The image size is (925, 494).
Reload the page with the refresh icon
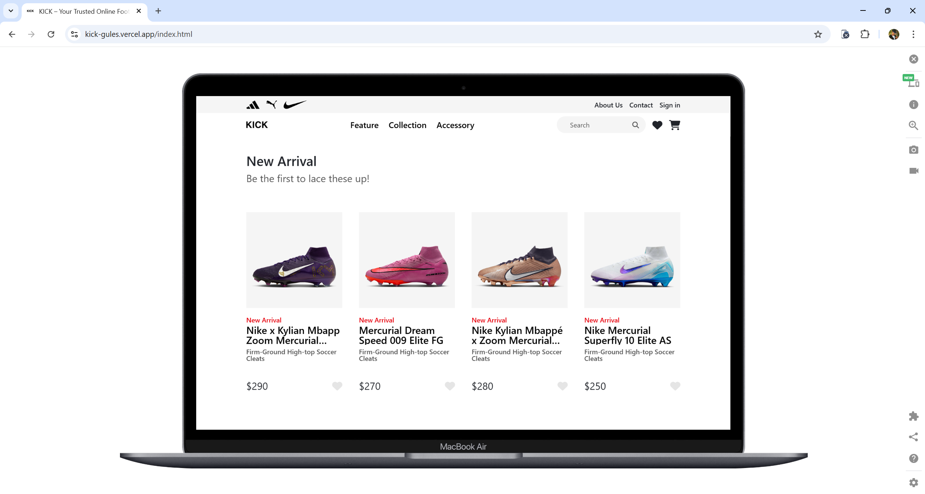coord(51,34)
